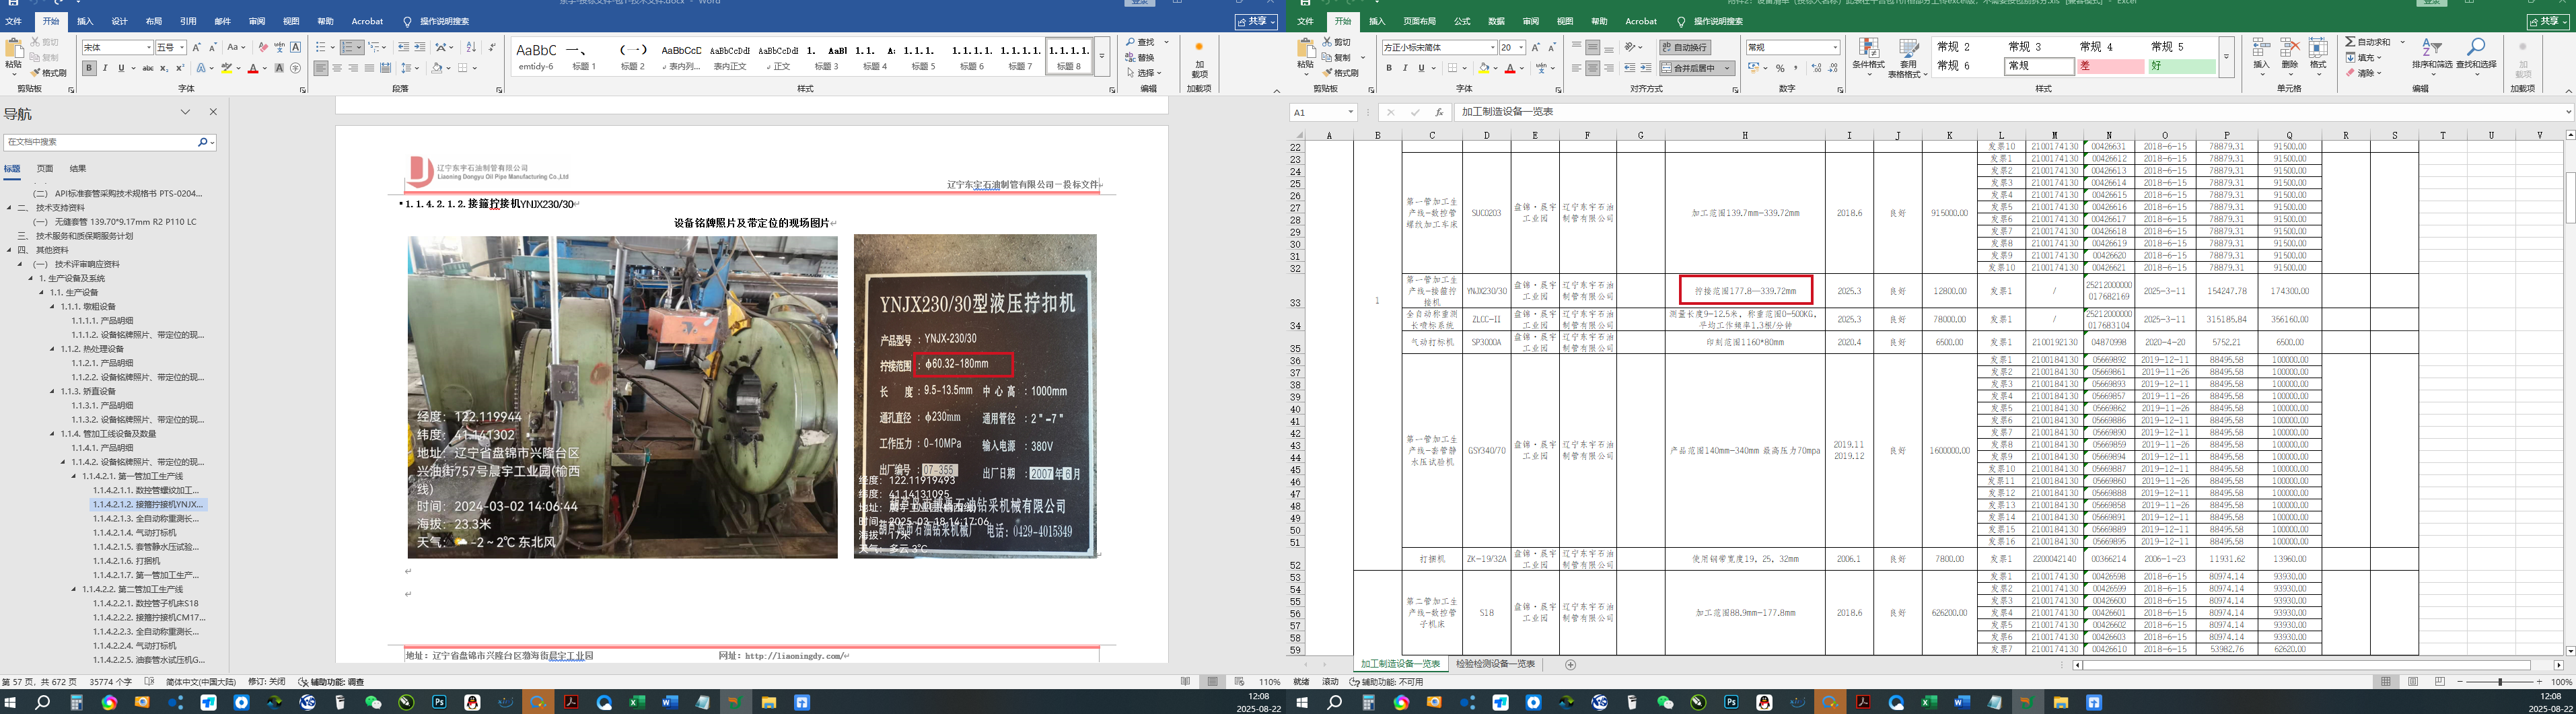Image resolution: width=2576 pixels, height=714 pixels.
Task: Toggle italic in Excel font group
Action: click(x=1405, y=68)
